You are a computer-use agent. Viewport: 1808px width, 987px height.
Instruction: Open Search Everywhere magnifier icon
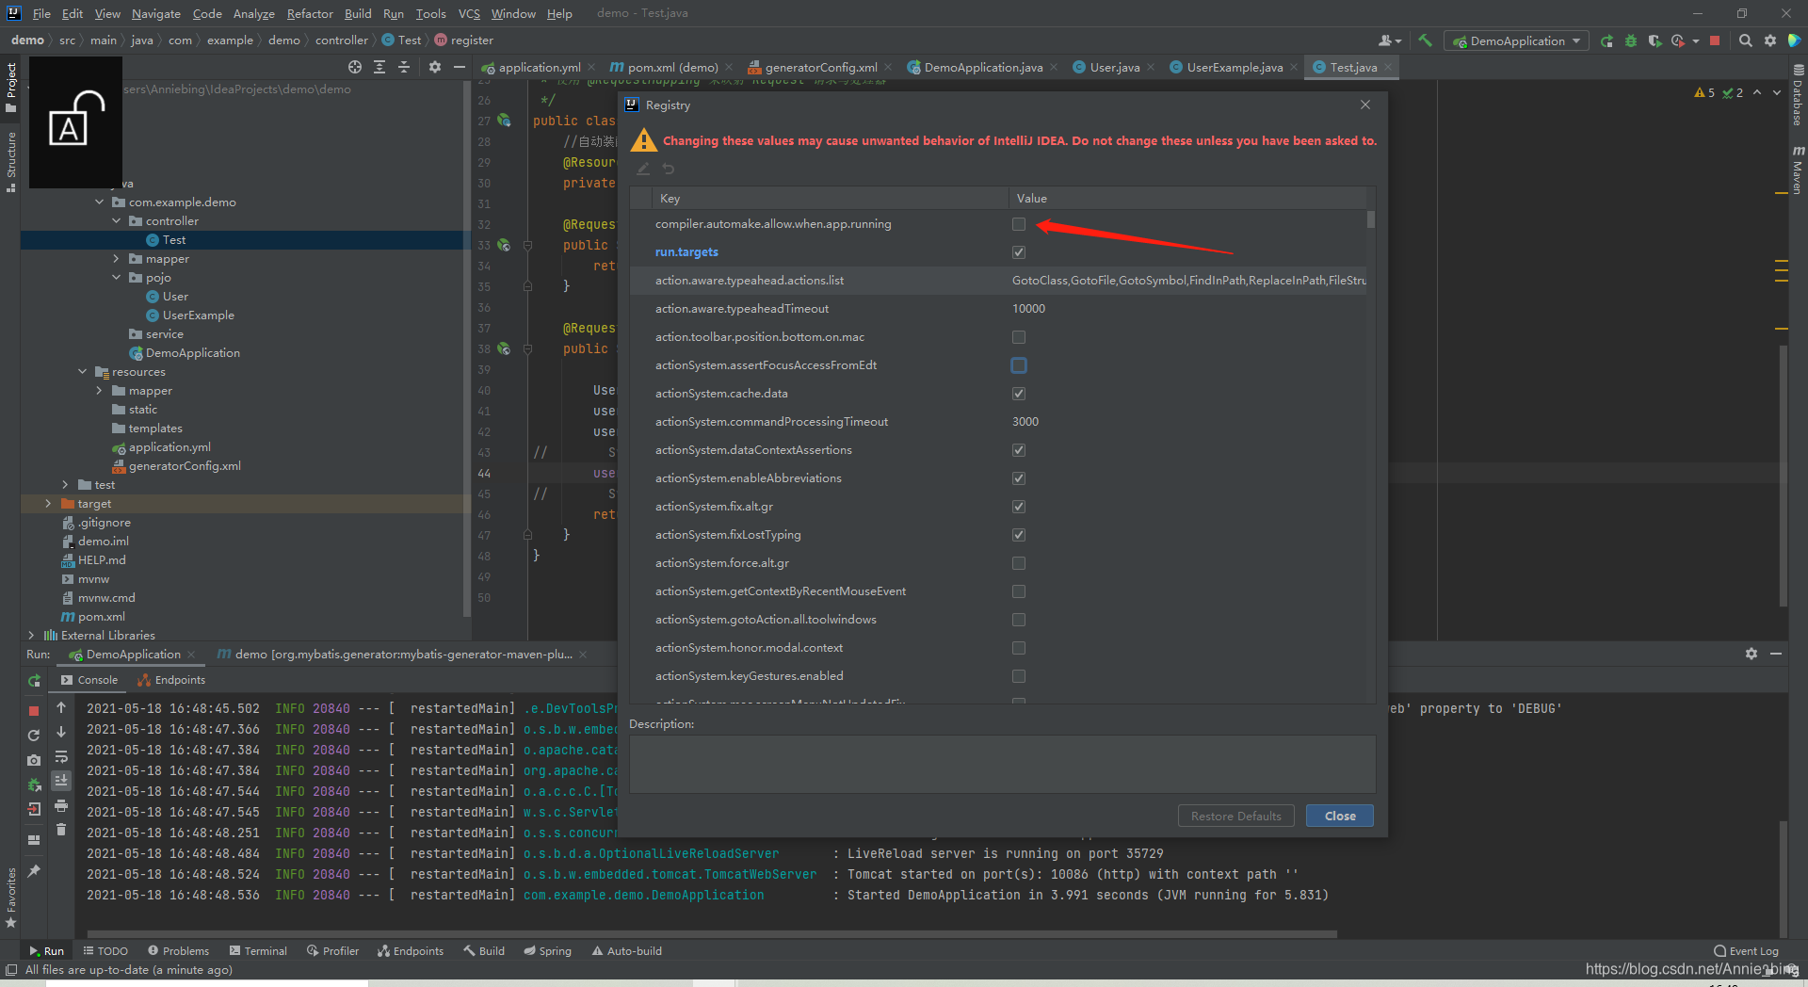tap(1745, 40)
